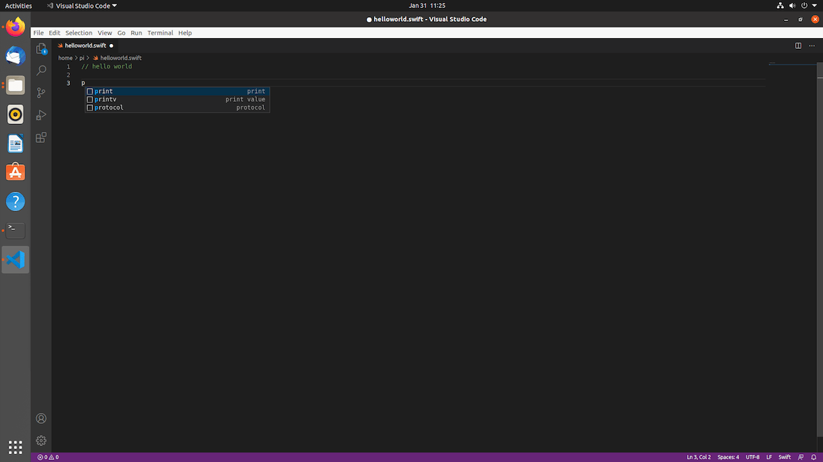Open LibreOffice Writer from the dock
Viewport: 823px width, 462px height.
15,143
